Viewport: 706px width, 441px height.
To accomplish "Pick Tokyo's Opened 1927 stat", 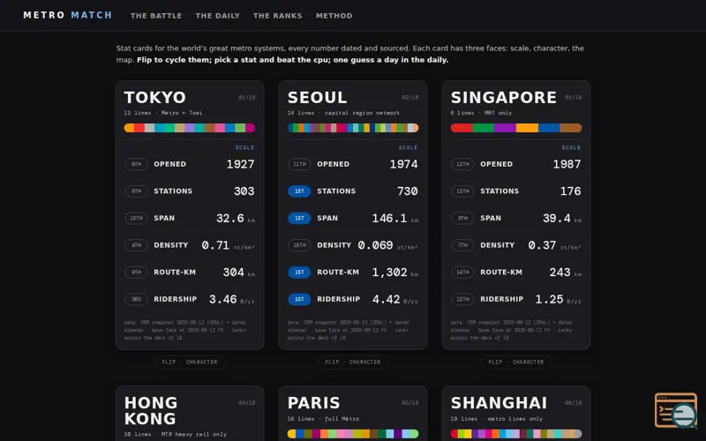I will [x=190, y=164].
